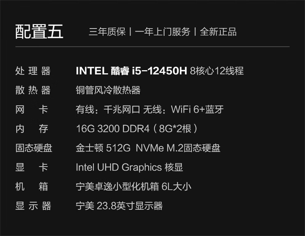Click the 铜管风冷散热器 value

click(x=108, y=90)
